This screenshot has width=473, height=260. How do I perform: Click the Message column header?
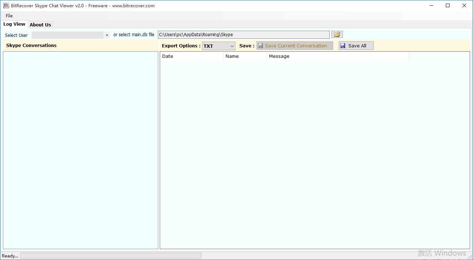tap(338, 56)
